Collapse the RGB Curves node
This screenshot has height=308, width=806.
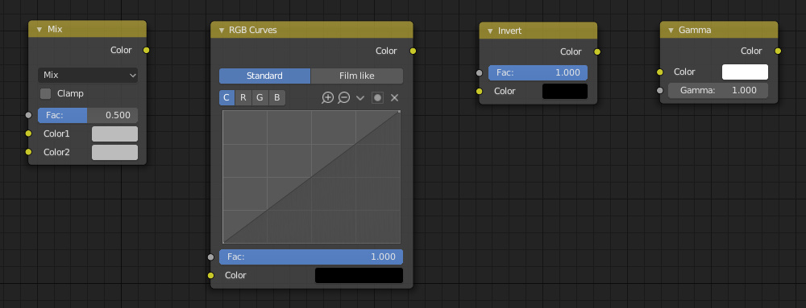(x=222, y=31)
